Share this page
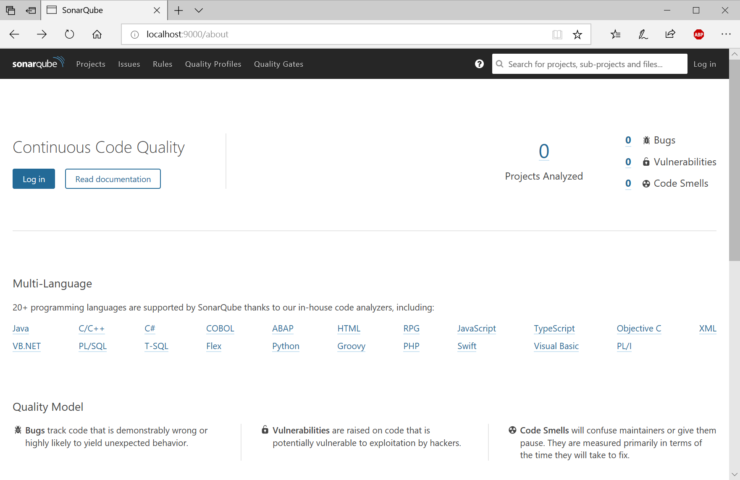740x480 pixels. click(670, 34)
